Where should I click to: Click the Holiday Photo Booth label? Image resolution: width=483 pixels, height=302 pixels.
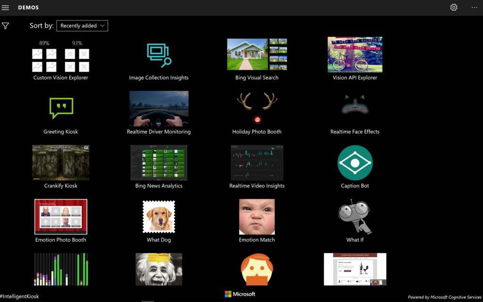pyautogui.click(x=257, y=132)
